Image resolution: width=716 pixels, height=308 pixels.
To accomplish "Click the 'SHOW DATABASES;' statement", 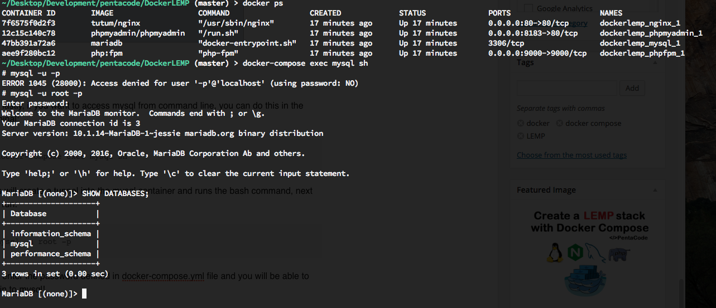I will point(116,194).
